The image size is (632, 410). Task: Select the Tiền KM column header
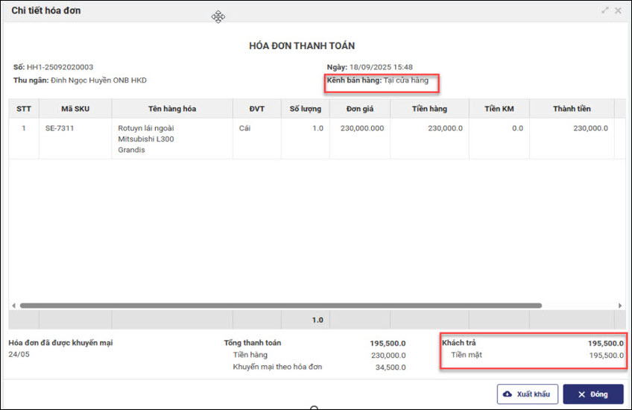coord(499,109)
